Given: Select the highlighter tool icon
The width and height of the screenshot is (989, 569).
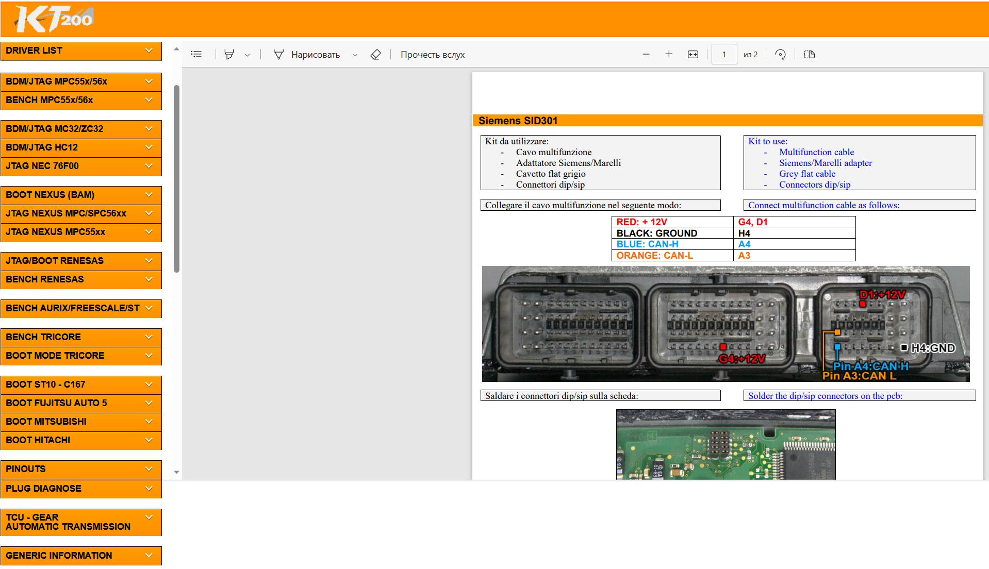Looking at the screenshot, I should click(x=229, y=55).
